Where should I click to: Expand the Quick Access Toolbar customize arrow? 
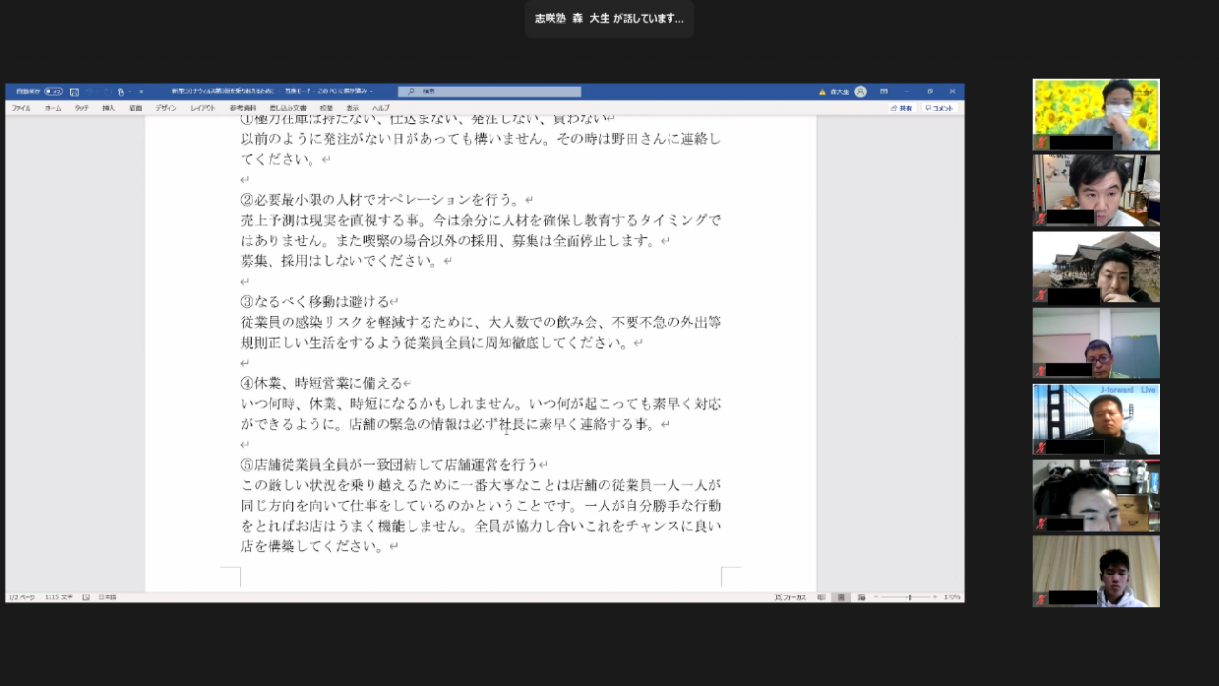[x=141, y=91]
